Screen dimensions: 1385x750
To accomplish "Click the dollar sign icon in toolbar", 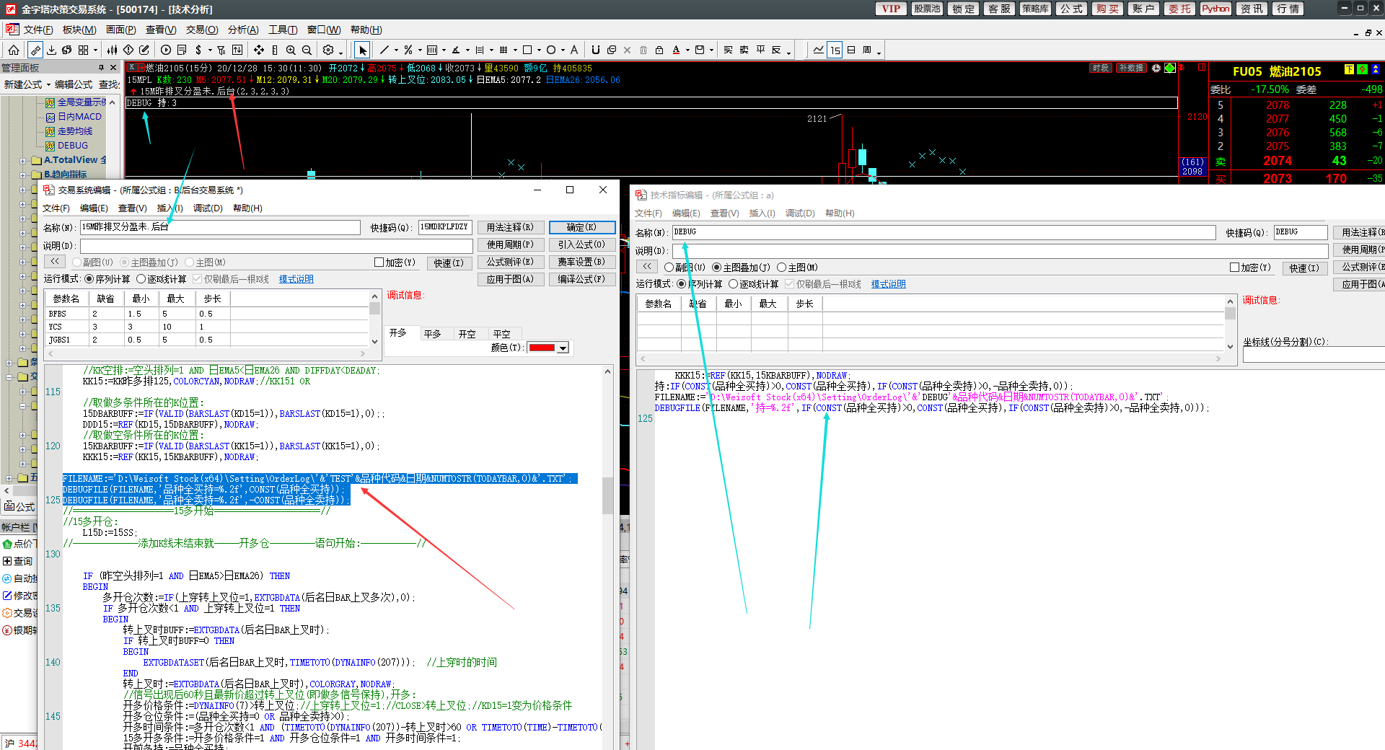I will 198,50.
